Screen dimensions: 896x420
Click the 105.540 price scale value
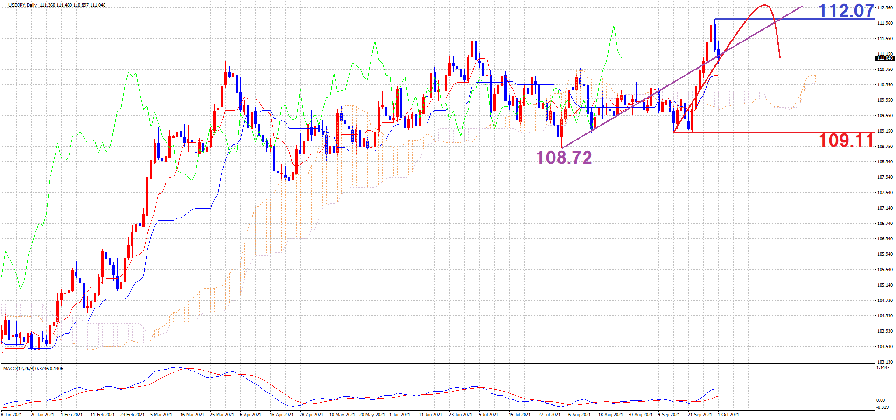pyautogui.click(x=885, y=270)
